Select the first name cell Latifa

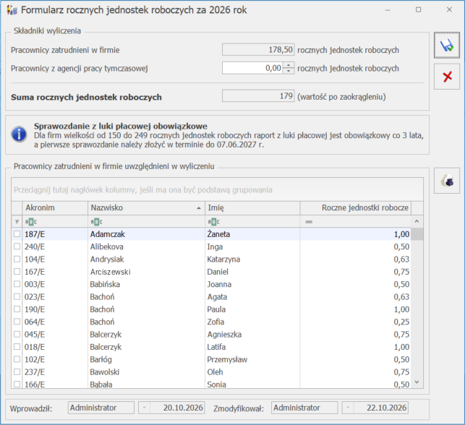pyautogui.click(x=252, y=347)
